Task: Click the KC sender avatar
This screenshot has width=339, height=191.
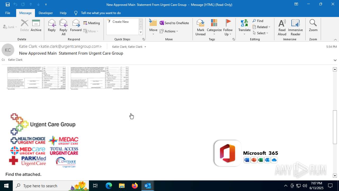Action: 8,50
